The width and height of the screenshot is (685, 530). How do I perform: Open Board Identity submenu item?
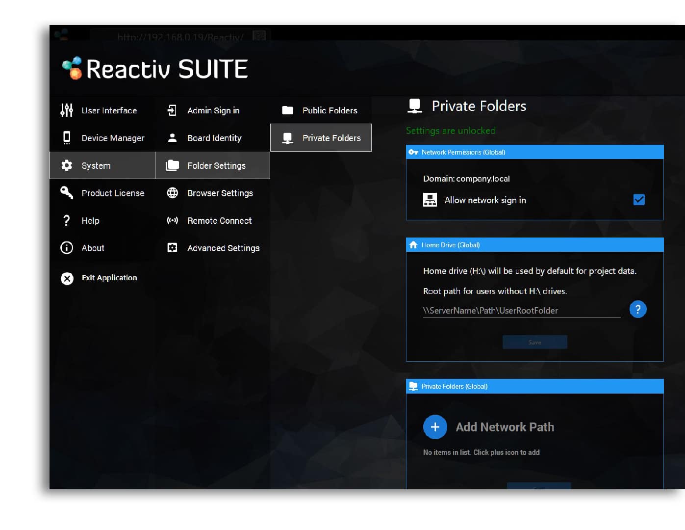click(212, 138)
